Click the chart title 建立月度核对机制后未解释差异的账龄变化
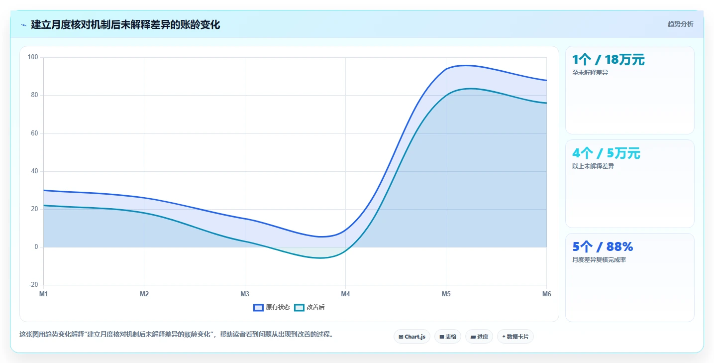Image resolution: width=714 pixels, height=363 pixels. 125,24
